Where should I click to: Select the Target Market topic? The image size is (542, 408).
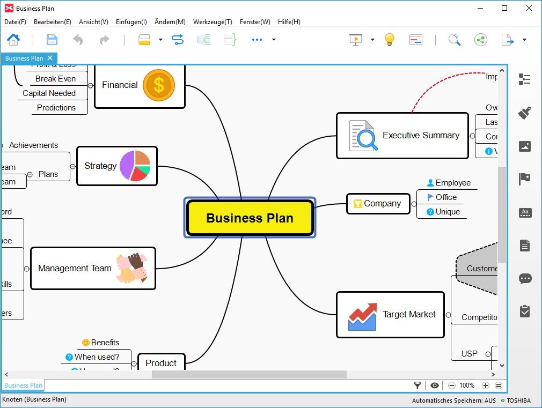pos(390,315)
